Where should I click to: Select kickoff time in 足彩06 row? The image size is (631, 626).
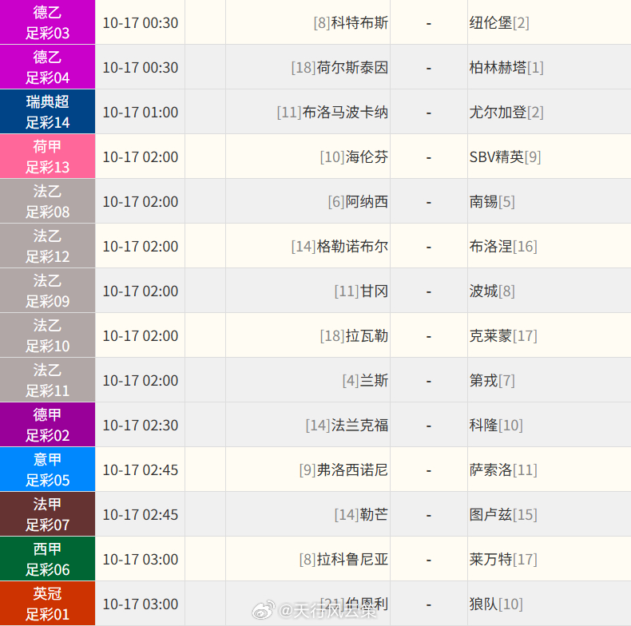point(141,559)
